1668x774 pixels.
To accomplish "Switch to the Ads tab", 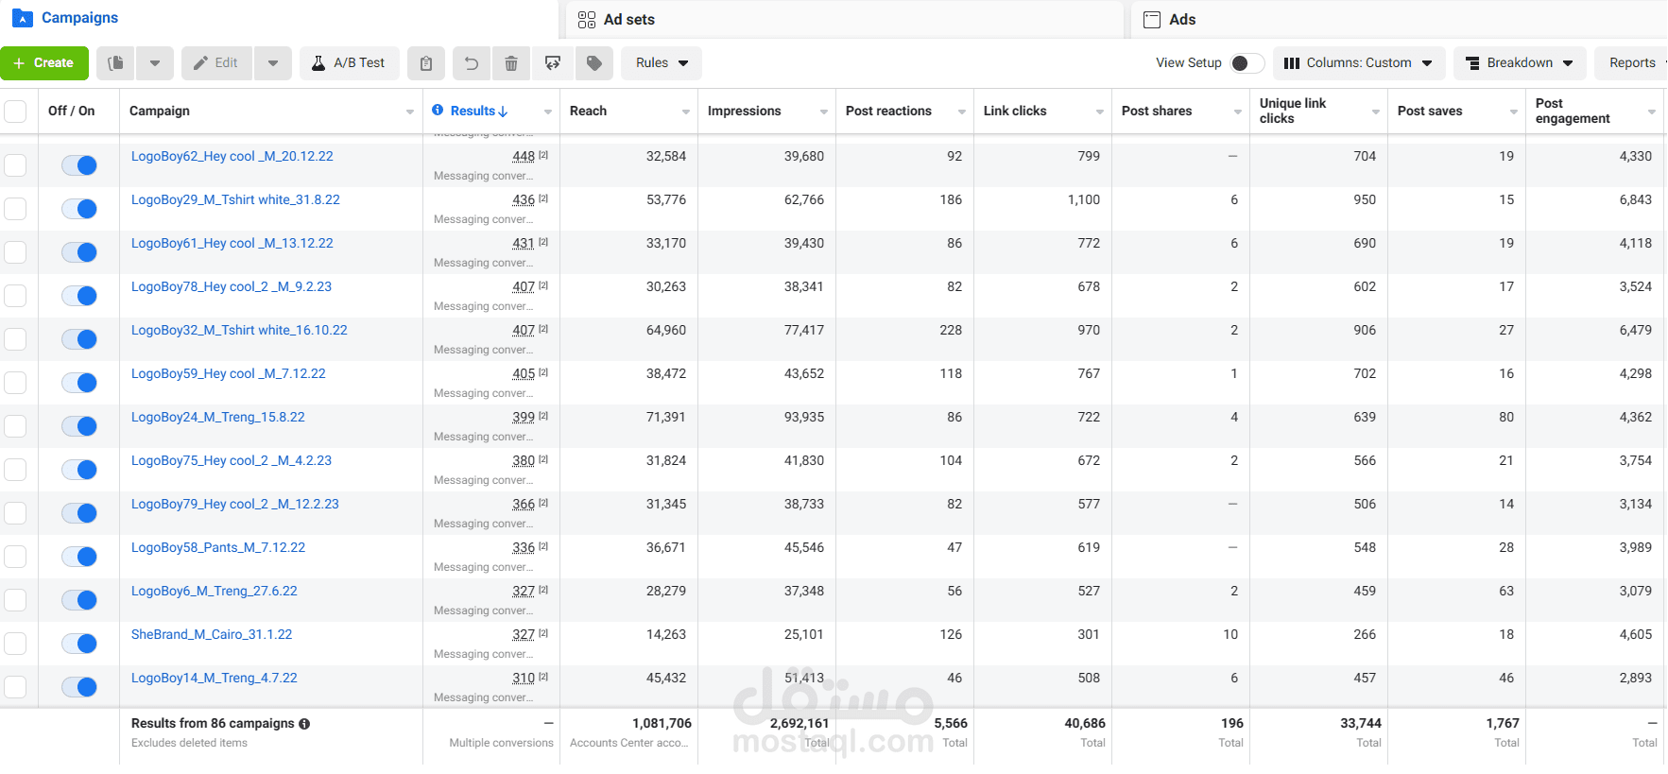I will 1399,20.
